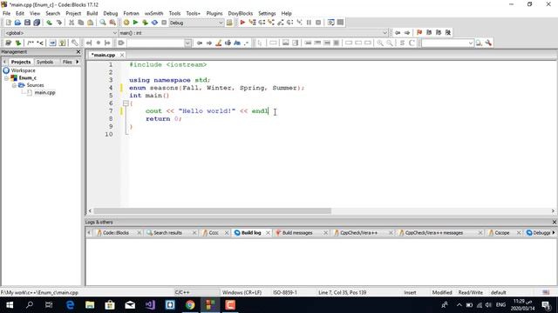This screenshot has width=558, height=313.
Task: Open the File menu
Action: [x=6, y=13]
